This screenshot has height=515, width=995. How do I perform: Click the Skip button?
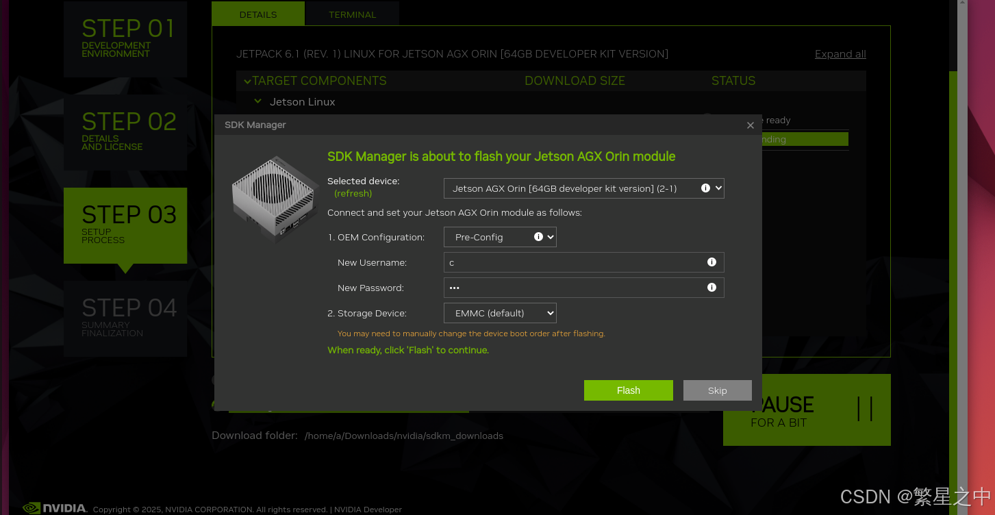pyautogui.click(x=717, y=390)
